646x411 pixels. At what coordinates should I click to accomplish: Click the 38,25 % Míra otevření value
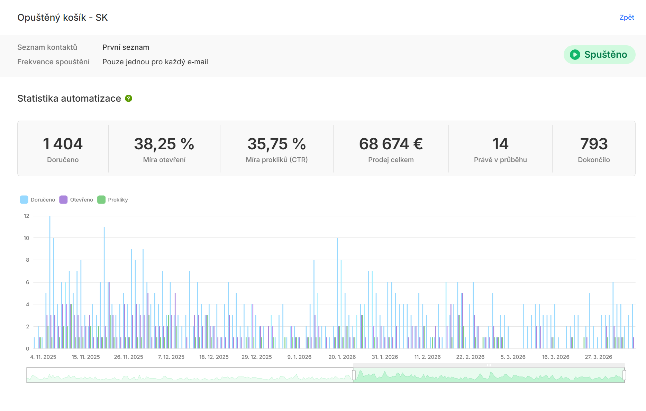point(164,144)
